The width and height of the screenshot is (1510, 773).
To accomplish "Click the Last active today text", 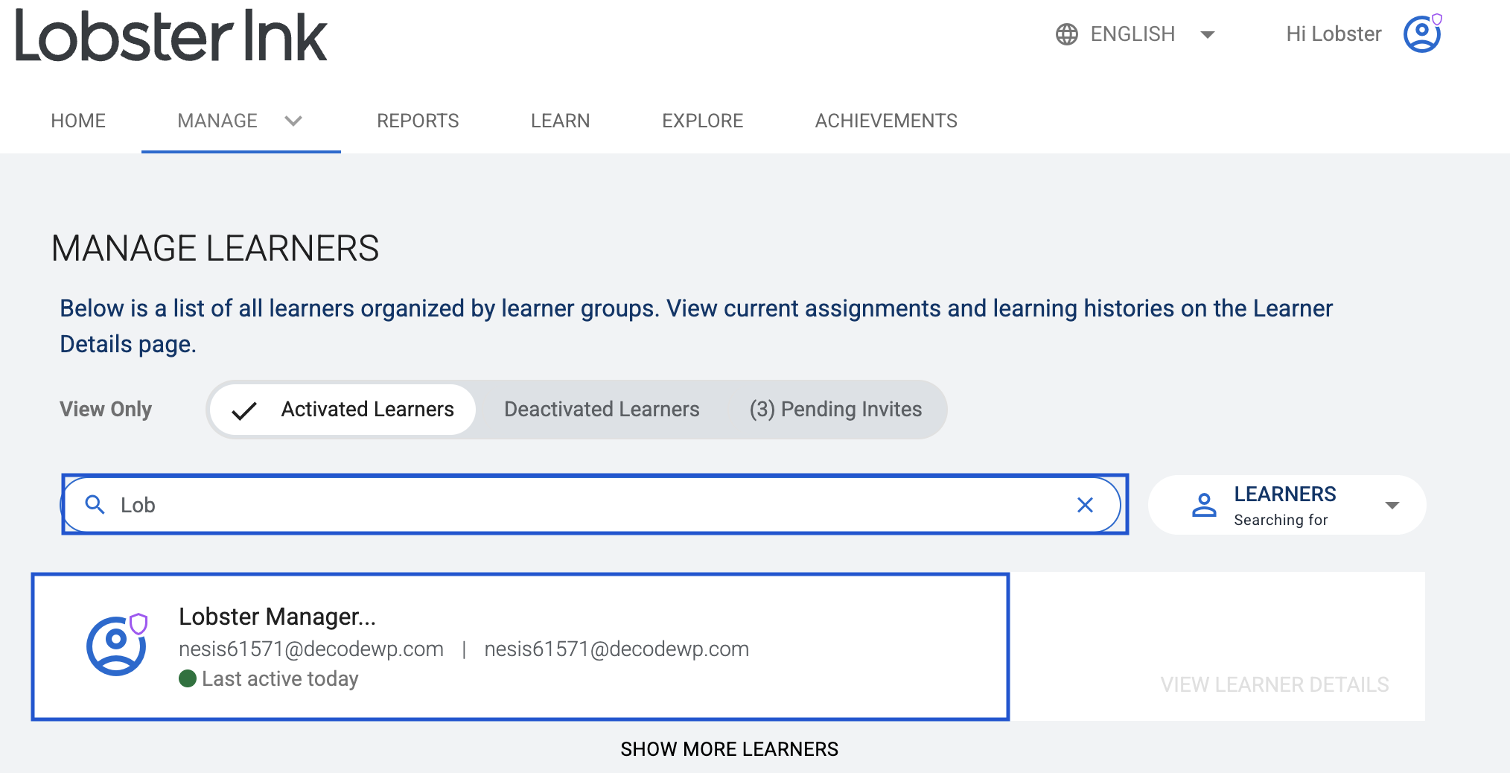I will coord(280,678).
